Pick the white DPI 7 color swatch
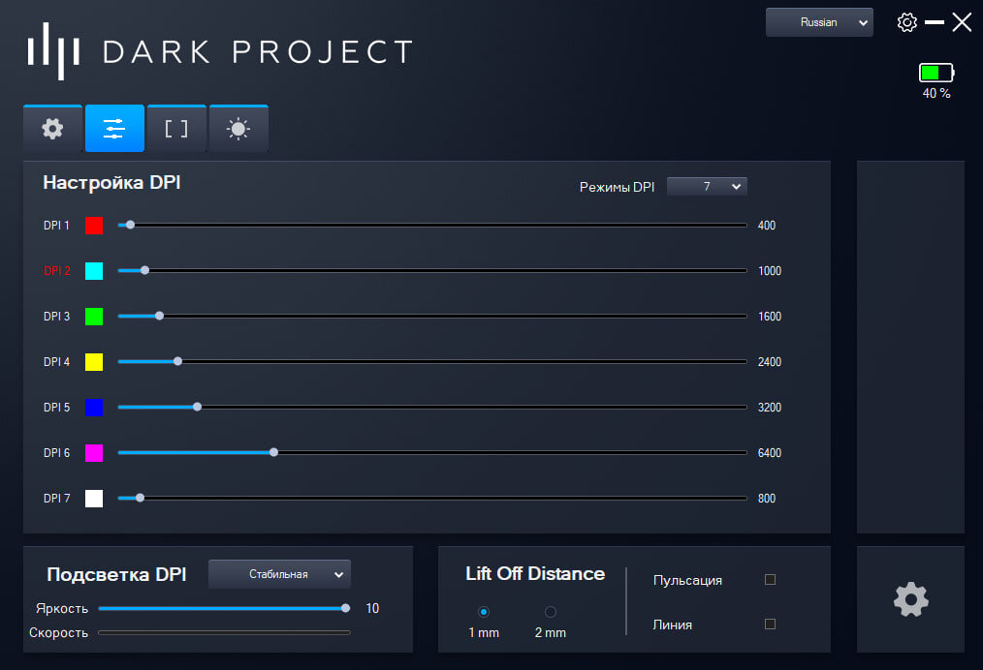This screenshot has height=670, width=983. click(94, 499)
